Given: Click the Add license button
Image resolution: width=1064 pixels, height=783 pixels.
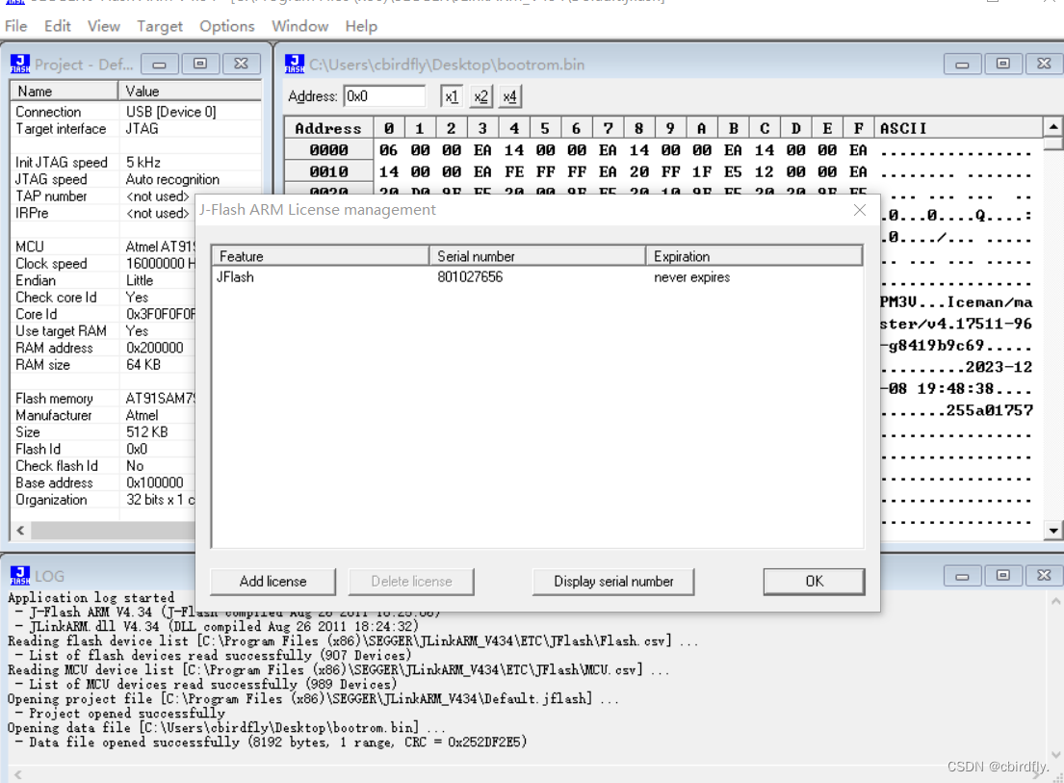Looking at the screenshot, I should 272,581.
